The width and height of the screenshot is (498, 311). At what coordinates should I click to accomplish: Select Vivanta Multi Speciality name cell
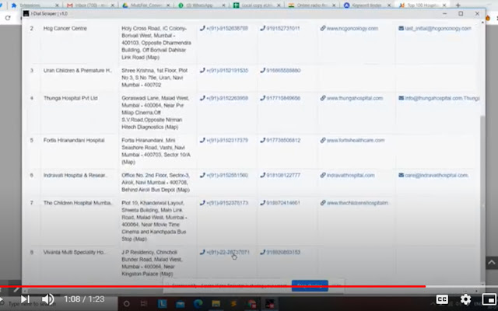point(75,252)
